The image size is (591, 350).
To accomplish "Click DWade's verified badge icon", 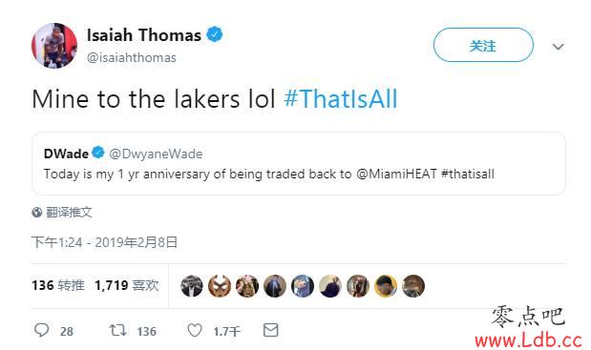I will (x=98, y=153).
